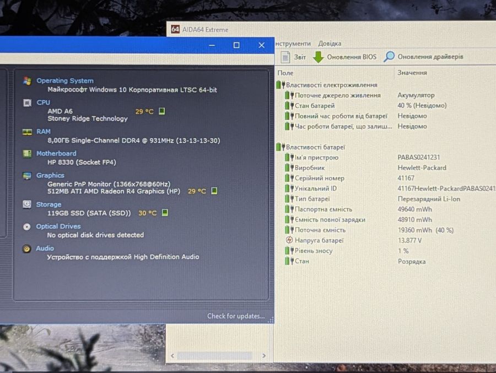Click the battery icon in the bottom Стан row
The height and width of the screenshot is (373, 496).
pyautogui.click(x=289, y=261)
